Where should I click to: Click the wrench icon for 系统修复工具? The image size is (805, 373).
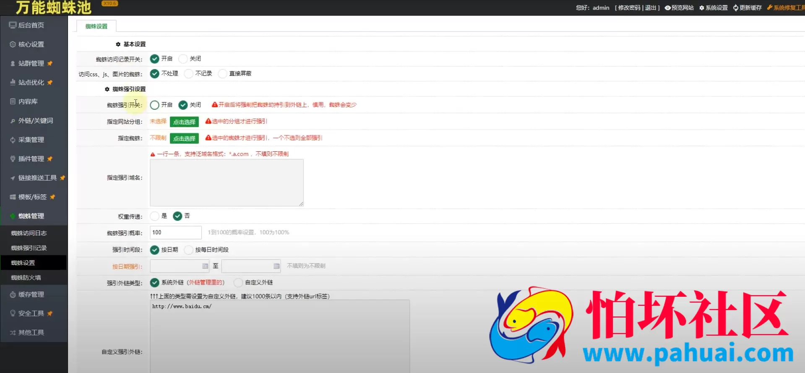[x=770, y=8]
